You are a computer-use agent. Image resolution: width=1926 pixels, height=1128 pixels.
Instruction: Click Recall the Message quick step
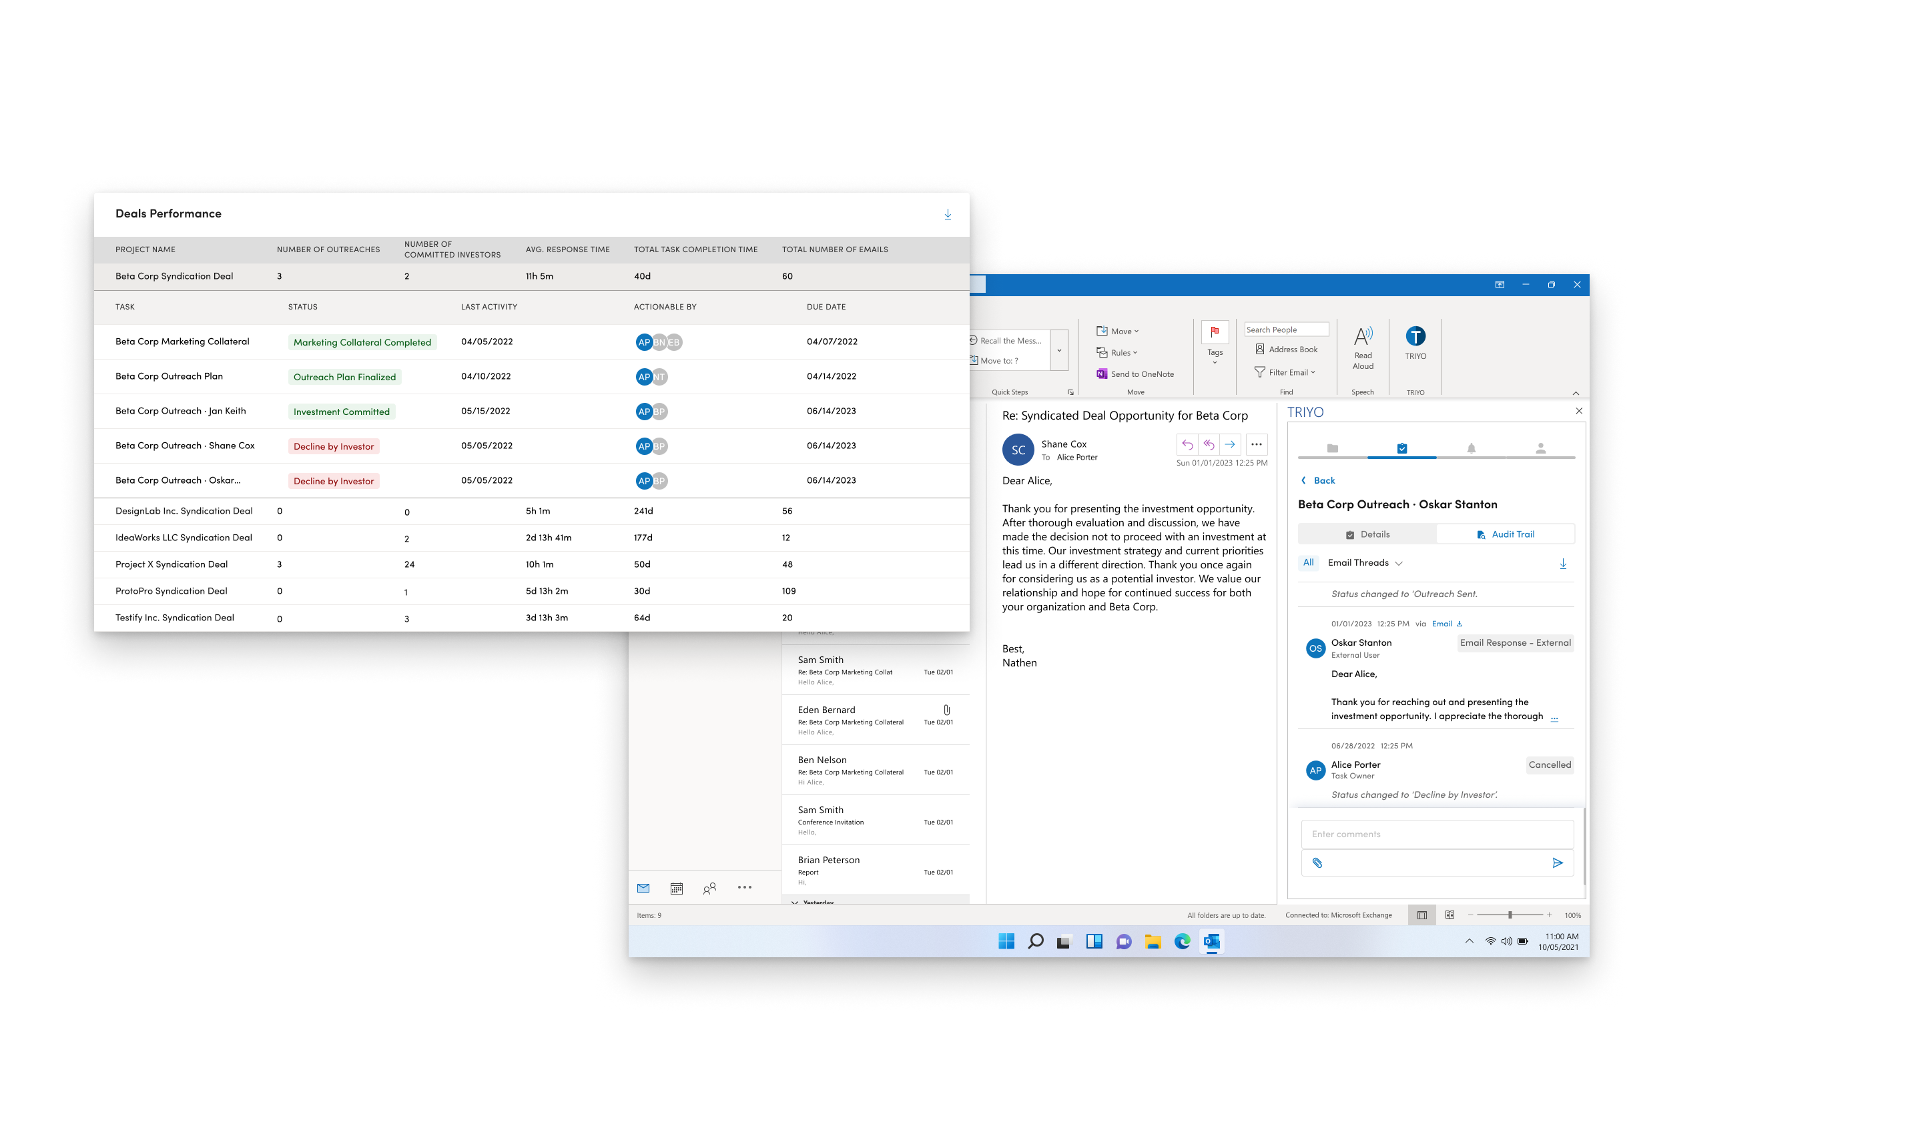pos(1006,341)
